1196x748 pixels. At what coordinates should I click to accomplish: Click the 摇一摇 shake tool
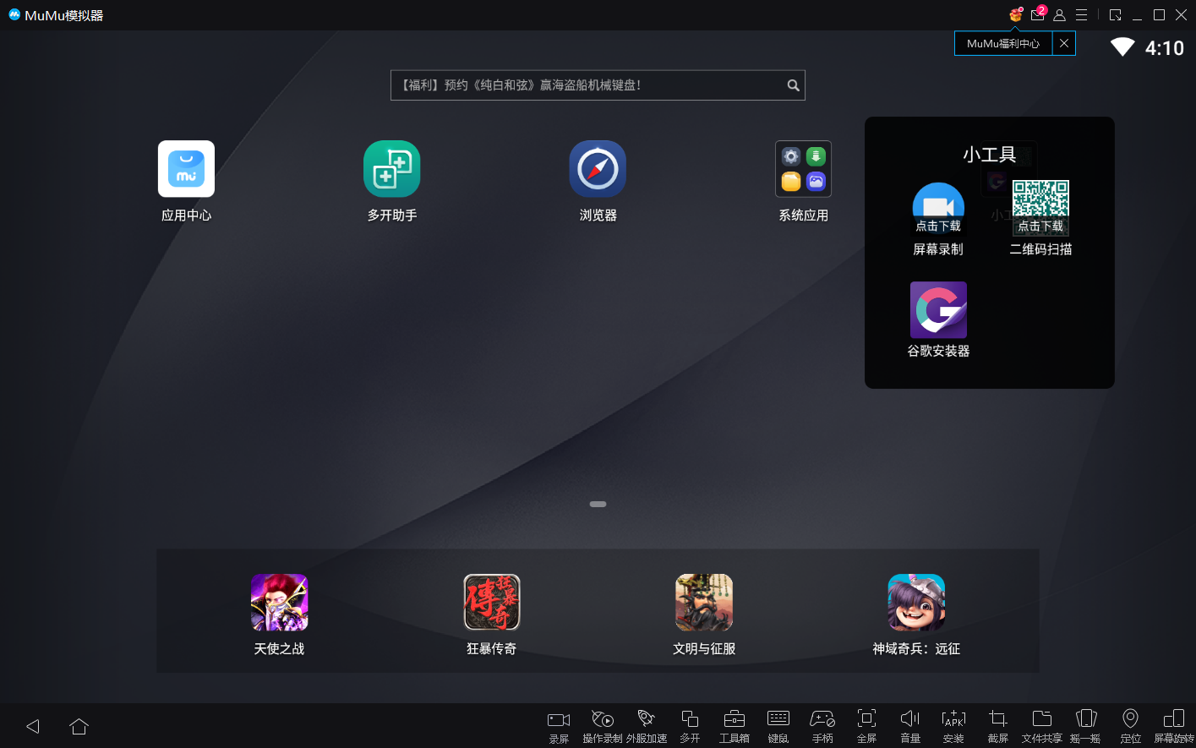[x=1086, y=726]
